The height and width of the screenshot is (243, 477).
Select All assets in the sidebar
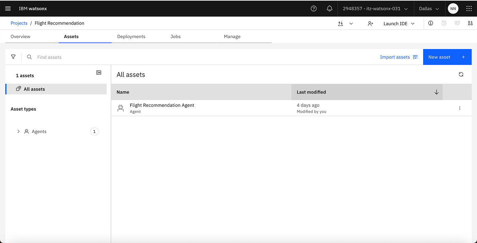[x=56, y=89]
